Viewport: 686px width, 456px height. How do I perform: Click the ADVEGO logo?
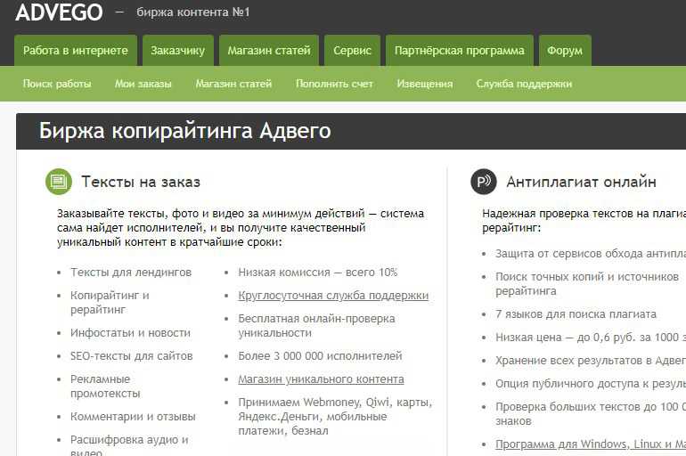[59, 12]
